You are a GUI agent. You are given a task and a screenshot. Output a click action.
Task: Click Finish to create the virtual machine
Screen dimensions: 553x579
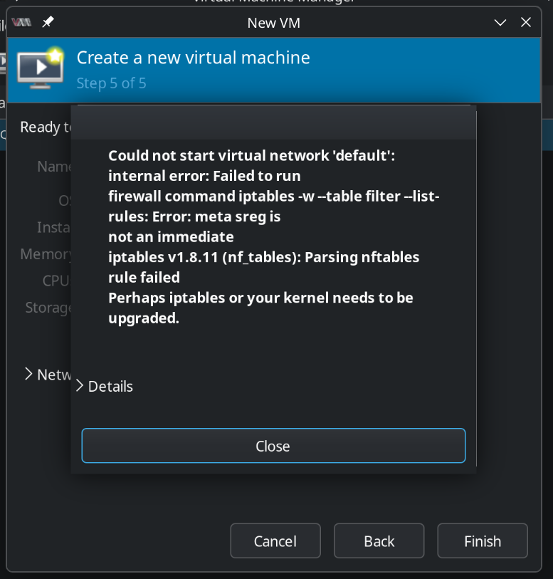coord(482,541)
